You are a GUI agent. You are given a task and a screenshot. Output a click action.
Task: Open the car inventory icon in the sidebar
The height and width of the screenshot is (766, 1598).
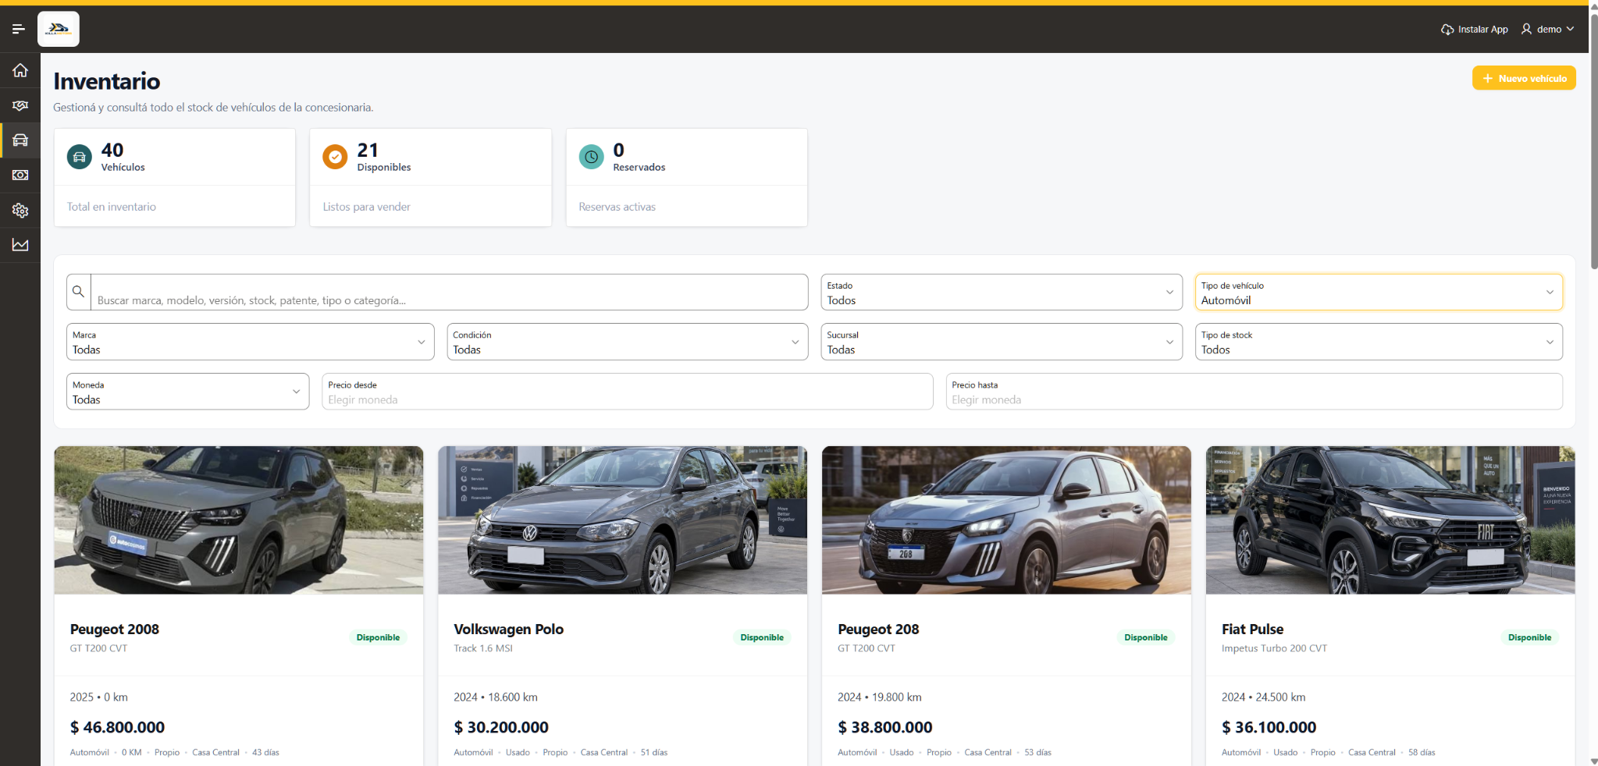[x=20, y=140]
